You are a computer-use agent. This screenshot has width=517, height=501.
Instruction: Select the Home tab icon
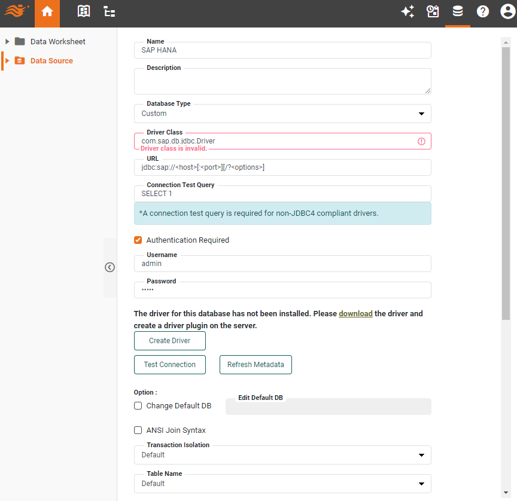47,11
